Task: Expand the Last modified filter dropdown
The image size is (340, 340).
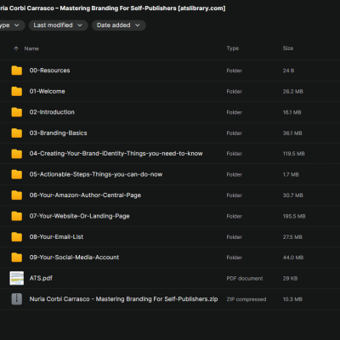Action: (x=58, y=25)
